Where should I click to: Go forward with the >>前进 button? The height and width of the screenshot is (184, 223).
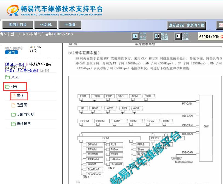[x=70, y=25]
